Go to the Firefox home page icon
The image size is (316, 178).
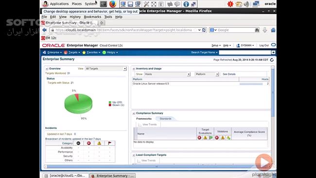(273, 30)
